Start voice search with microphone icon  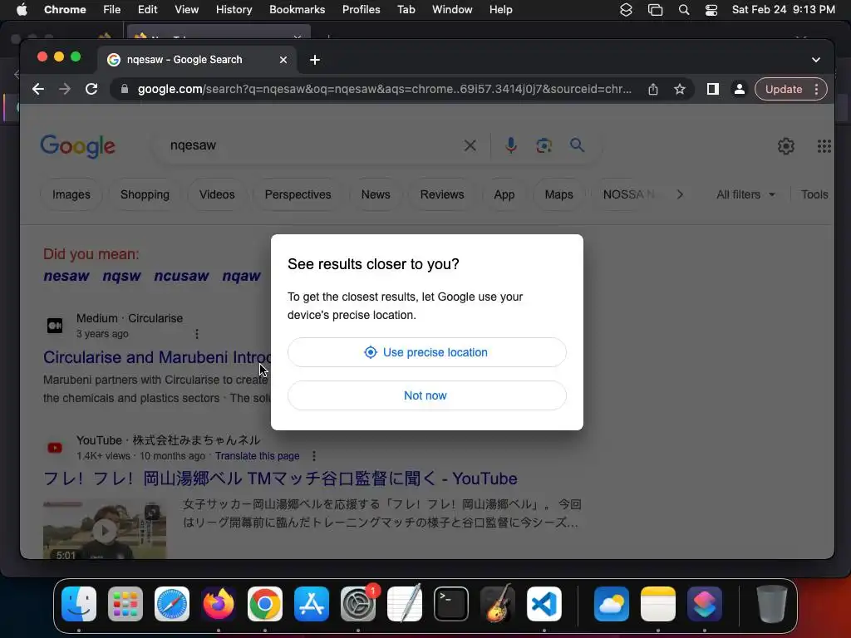[x=511, y=145]
